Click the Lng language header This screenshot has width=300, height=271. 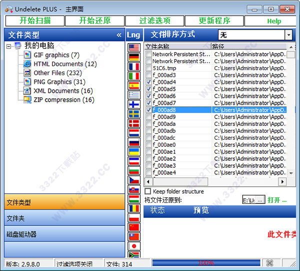point(133,35)
